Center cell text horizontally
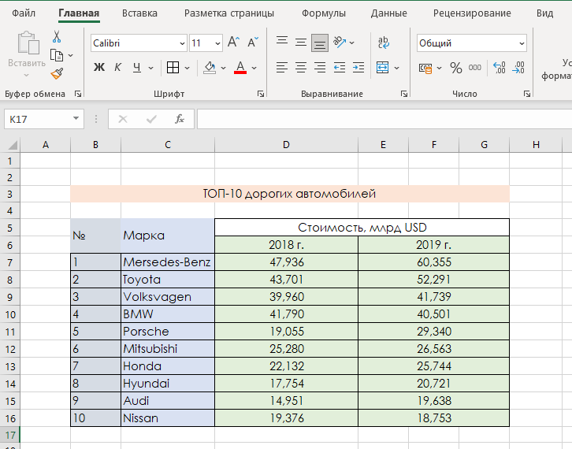The image size is (572, 449). point(301,68)
